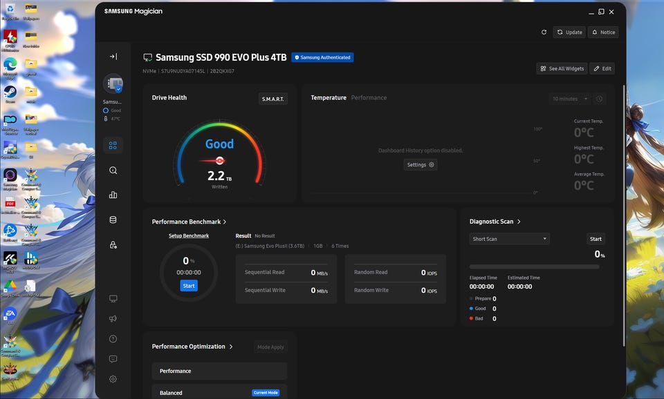The image size is (664, 399).
Task: Expand the collapsed sidebar with the arrow icon
Action: (113, 56)
